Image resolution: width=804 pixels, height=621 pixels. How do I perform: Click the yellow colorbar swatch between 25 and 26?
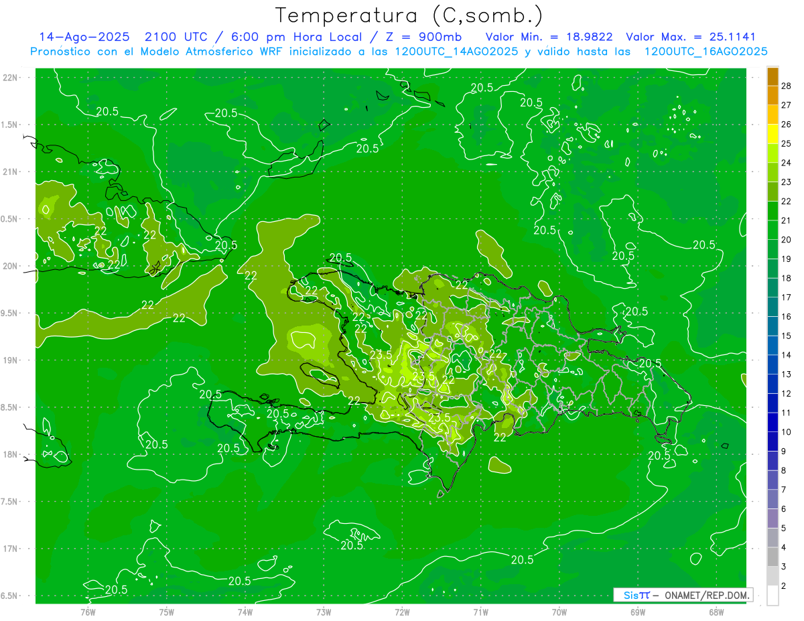[773, 135]
